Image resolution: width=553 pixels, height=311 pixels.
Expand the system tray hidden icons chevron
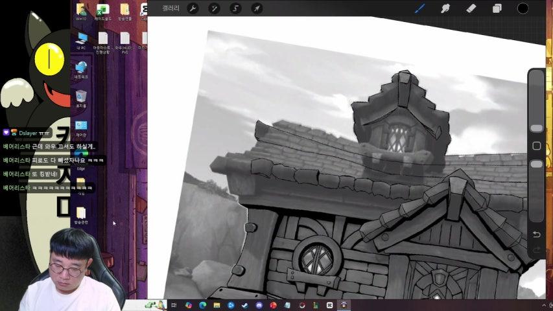tap(542, 305)
